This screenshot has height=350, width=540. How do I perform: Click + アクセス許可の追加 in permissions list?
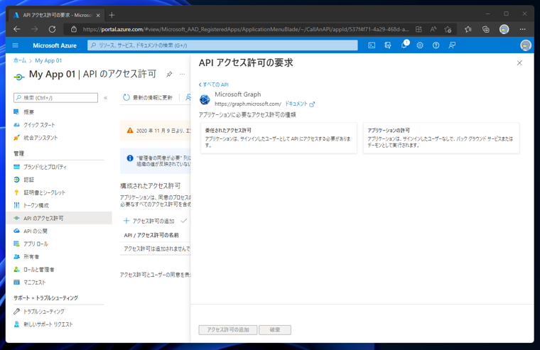tap(148, 221)
